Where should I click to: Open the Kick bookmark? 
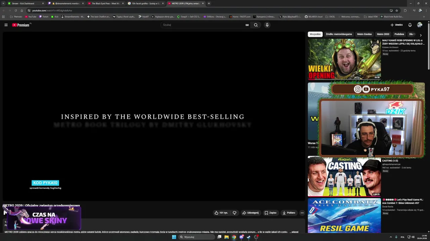[x=54, y=16]
